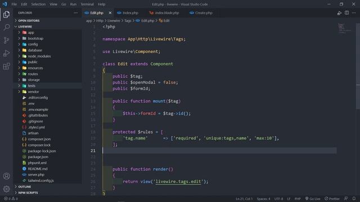
Task: Click the Explorer more actions ellipsis
Action: point(75,13)
